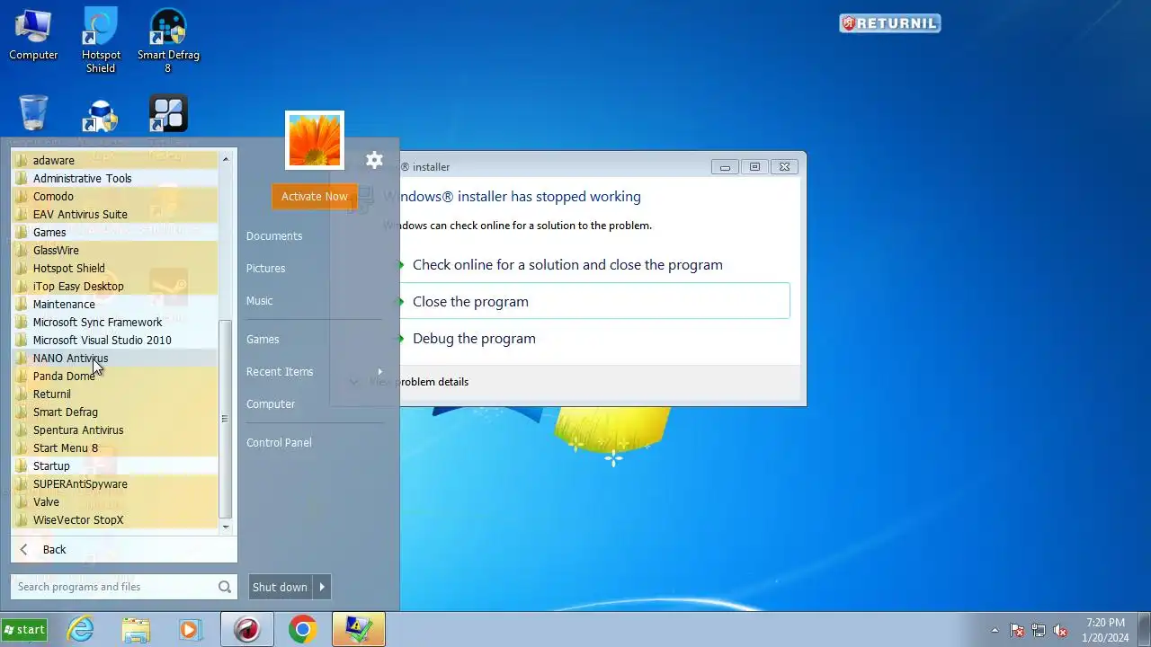This screenshot has height=647, width=1151.
Task: Expand the Comodo program folder
Action: (x=114, y=196)
